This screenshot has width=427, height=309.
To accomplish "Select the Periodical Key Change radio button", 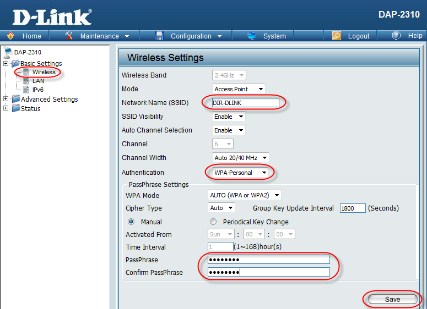I will (x=213, y=222).
